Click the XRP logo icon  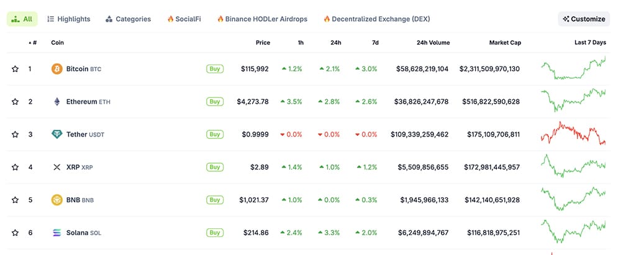pos(57,167)
